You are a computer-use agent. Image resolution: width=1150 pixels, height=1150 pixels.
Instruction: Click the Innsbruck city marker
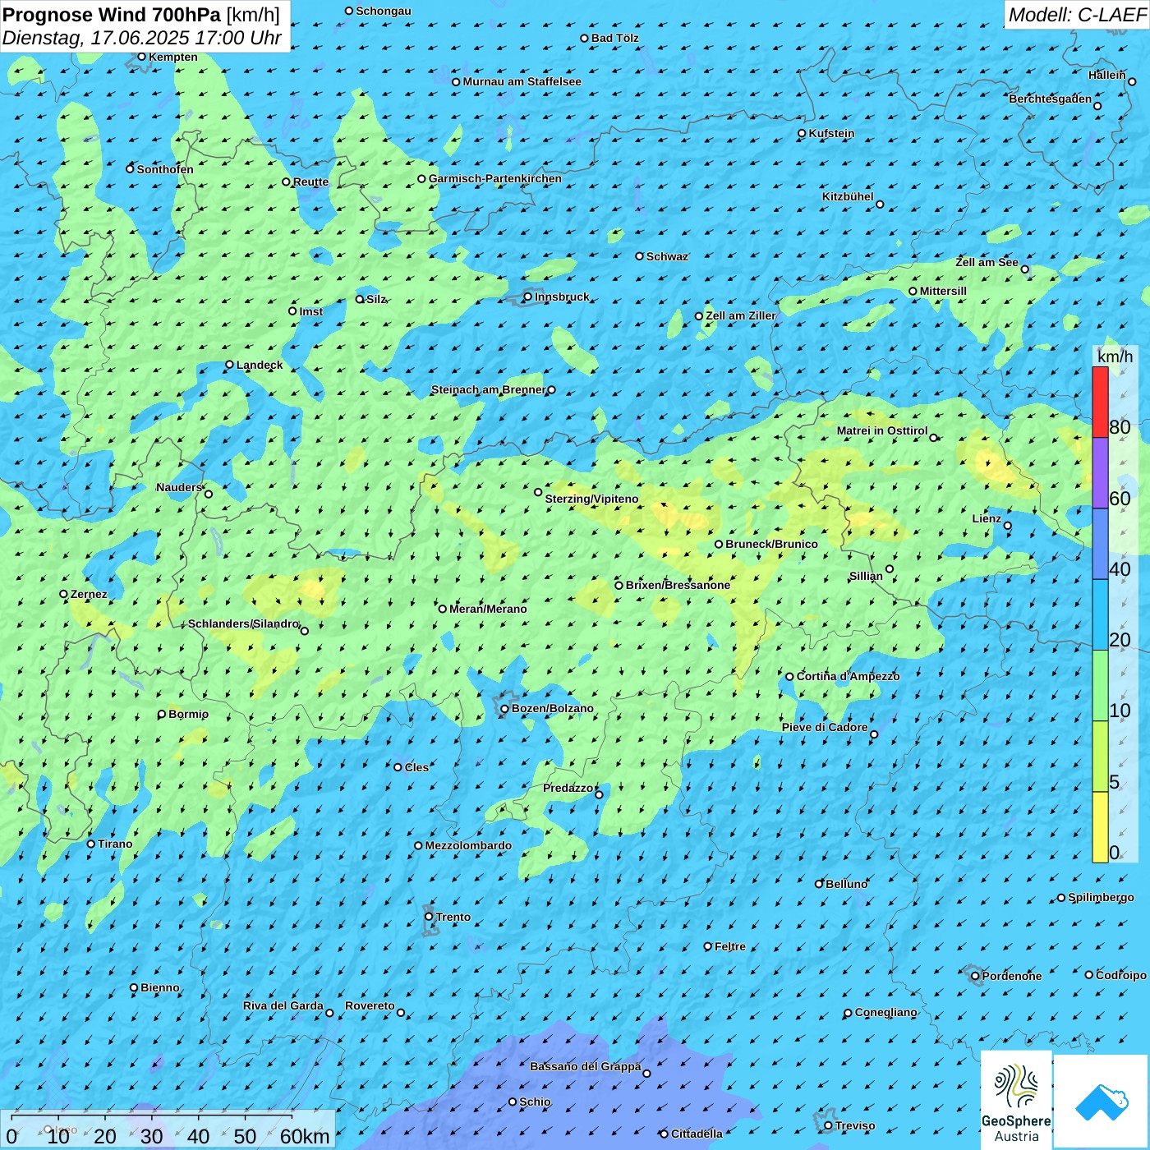(528, 297)
